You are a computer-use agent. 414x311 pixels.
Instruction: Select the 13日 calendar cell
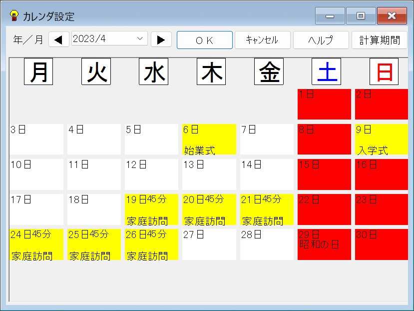tap(209, 174)
